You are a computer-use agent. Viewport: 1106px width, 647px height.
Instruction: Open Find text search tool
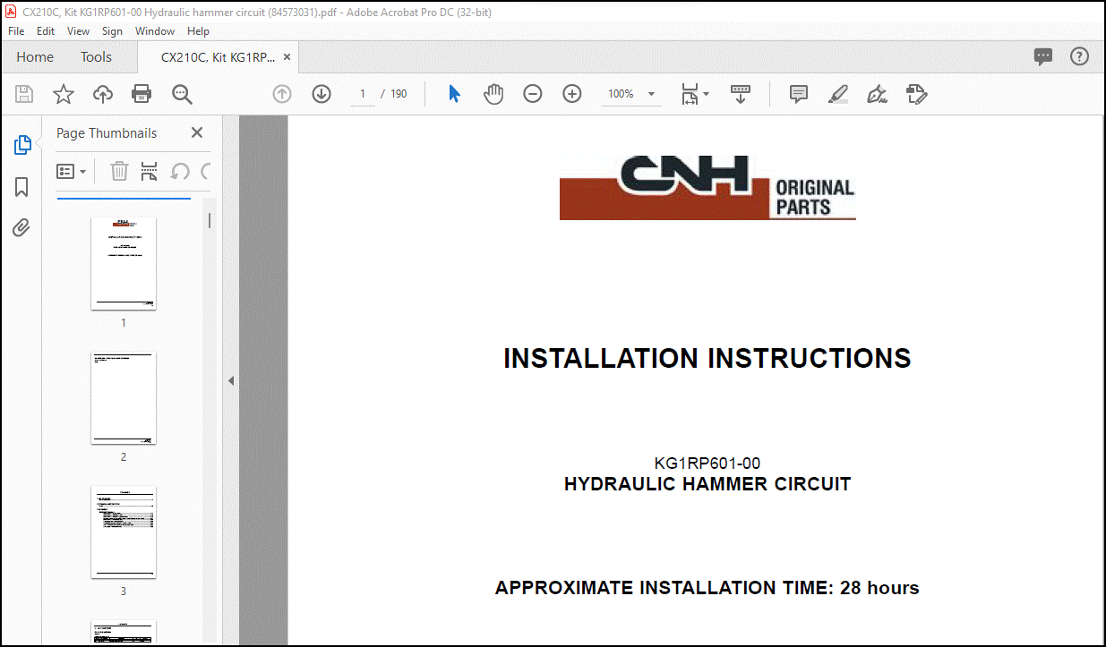point(182,94)
